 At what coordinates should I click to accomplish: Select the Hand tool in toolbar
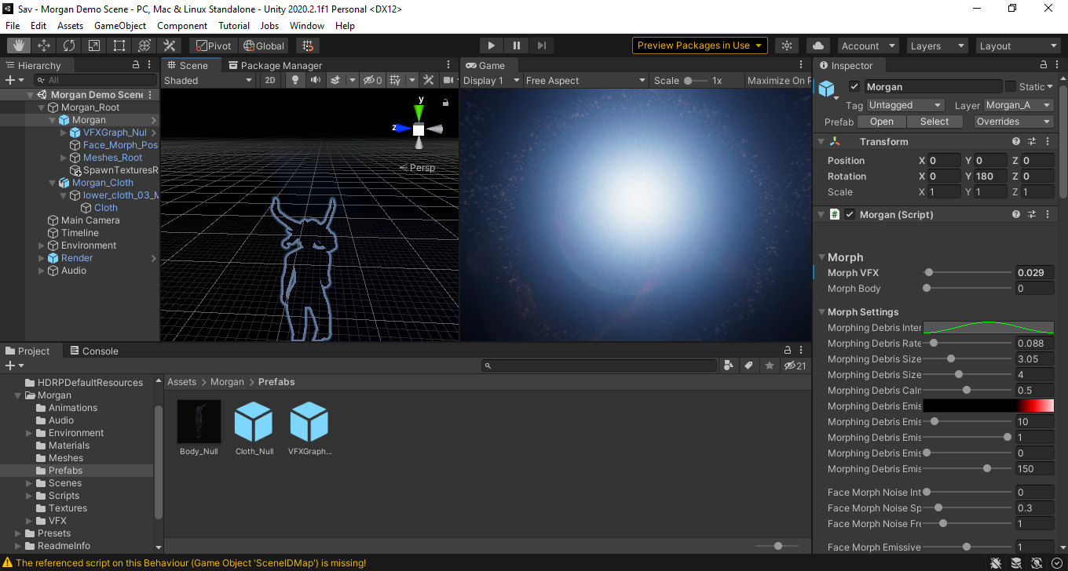[x=19, y=45]
